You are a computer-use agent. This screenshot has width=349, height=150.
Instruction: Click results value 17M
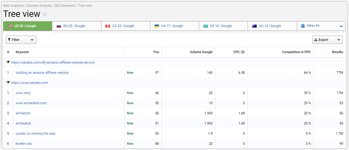coord(339,93)
